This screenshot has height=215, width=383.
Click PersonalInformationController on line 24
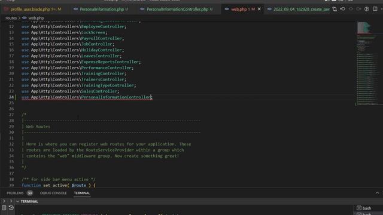[115, 97]
